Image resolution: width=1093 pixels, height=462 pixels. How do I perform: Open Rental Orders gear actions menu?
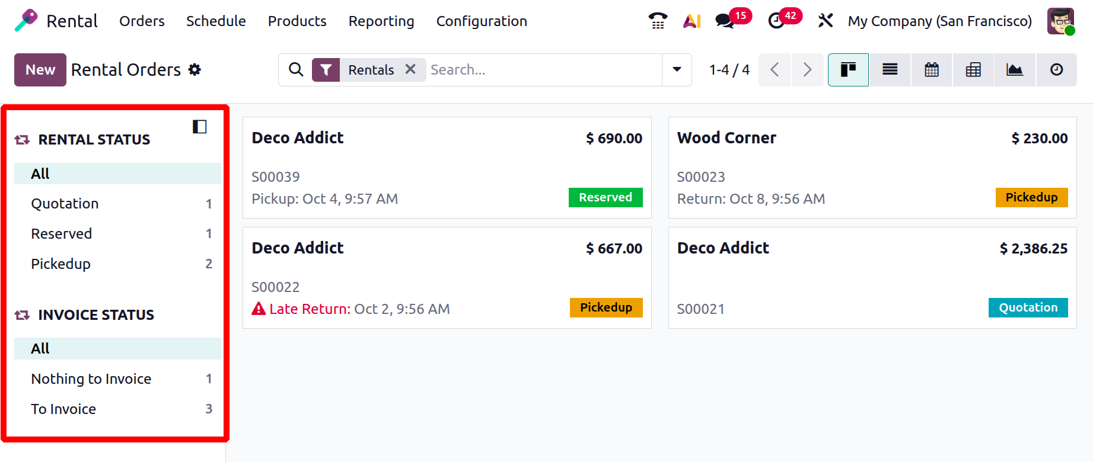(x=195, y=70)
